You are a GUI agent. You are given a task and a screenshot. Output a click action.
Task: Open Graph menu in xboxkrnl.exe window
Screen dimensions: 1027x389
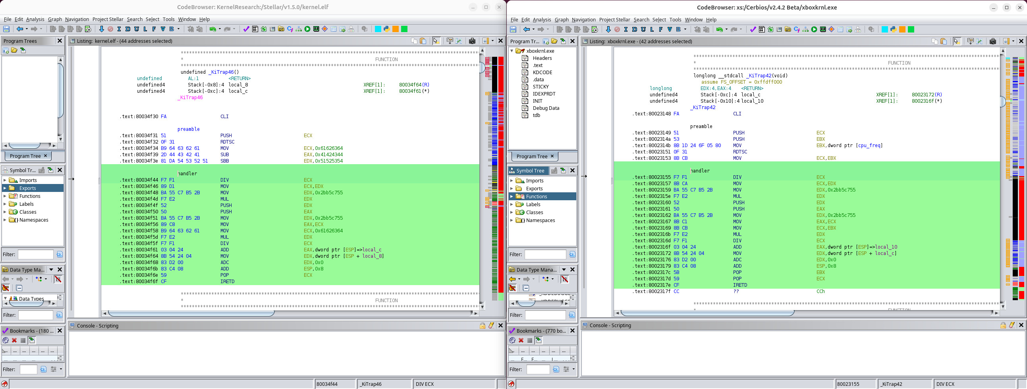click(561, 19)
